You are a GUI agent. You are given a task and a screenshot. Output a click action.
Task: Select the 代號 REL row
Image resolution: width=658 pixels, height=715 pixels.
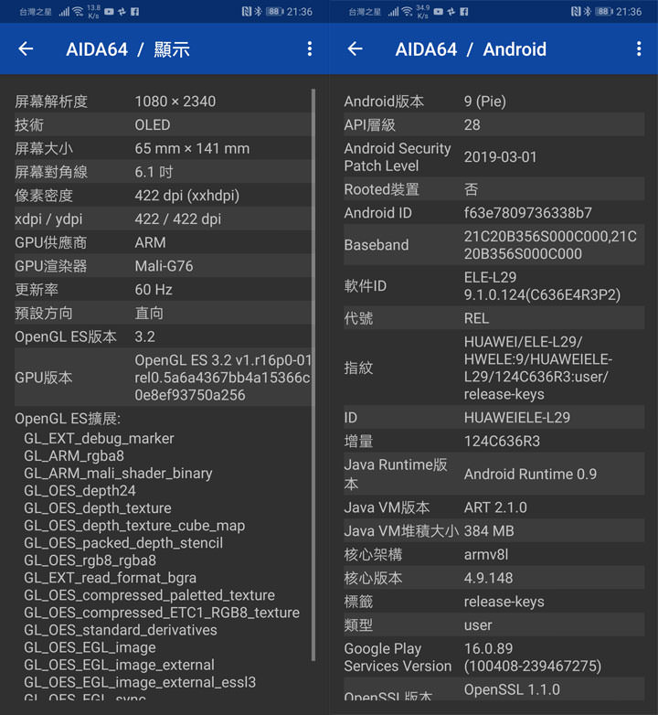pos(493,318)
